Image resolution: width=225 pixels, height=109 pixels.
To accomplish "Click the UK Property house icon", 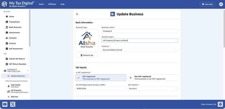I will click(8, 91).
